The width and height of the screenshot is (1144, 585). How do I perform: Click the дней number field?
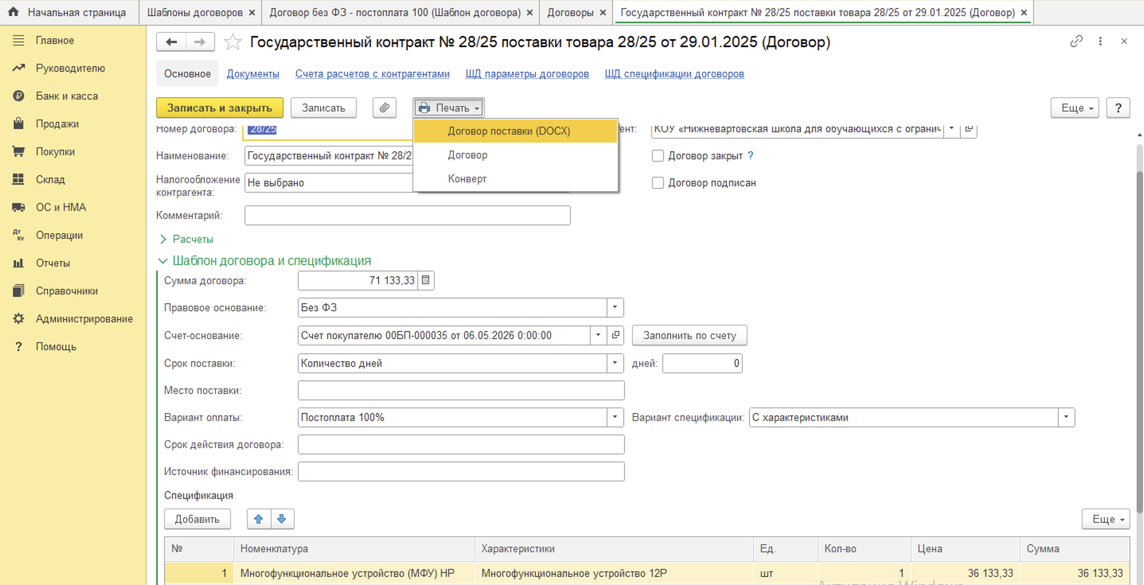(702, 363)
